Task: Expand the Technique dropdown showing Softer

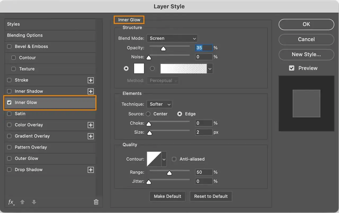Action: (159, 104)
